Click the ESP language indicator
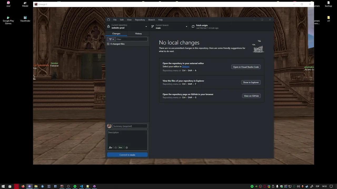This screenshot has width=337, height=189. [x=318, y=186]
